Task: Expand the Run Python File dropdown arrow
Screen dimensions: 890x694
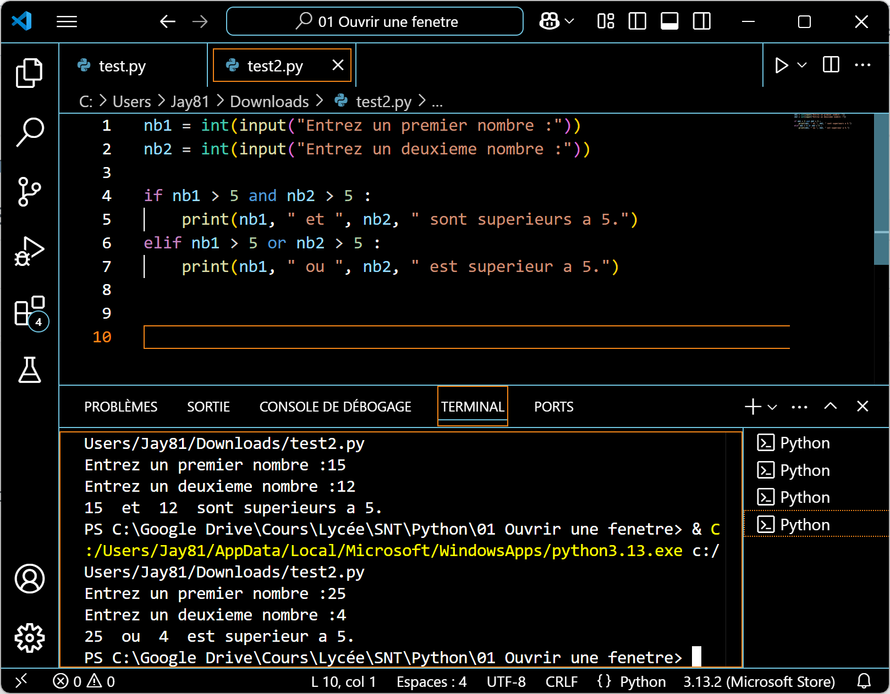Action: tap(802, 65)
